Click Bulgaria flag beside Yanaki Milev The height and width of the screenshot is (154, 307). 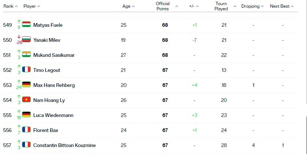click(x=26, y=39)
